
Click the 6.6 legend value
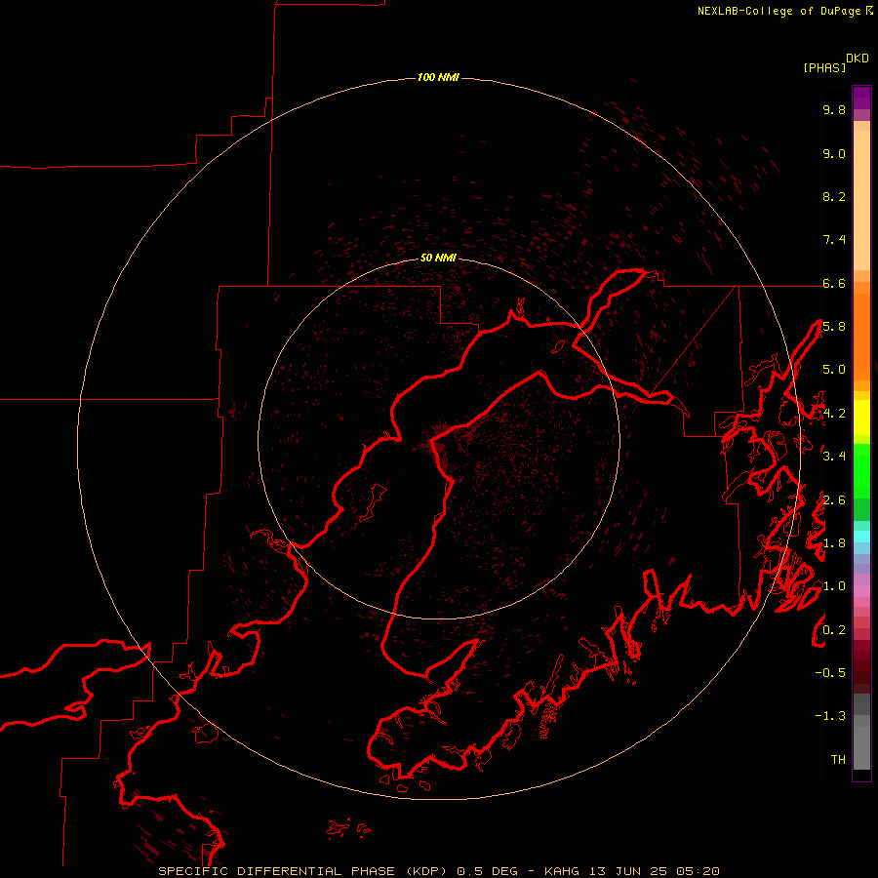click(x=834, y=283)
